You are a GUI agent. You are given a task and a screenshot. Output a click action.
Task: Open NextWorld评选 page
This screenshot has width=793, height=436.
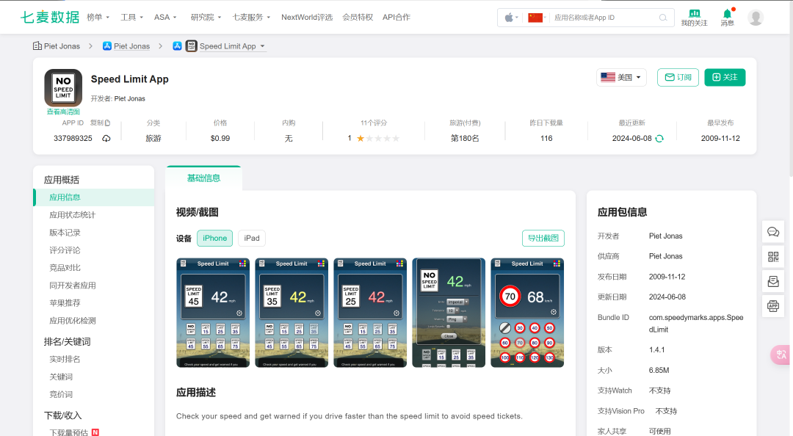click(307, 17)
